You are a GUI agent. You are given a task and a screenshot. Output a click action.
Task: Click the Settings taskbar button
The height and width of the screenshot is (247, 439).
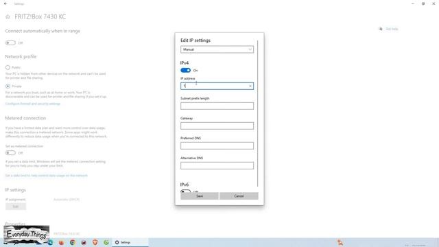click(x=130, y=242)
